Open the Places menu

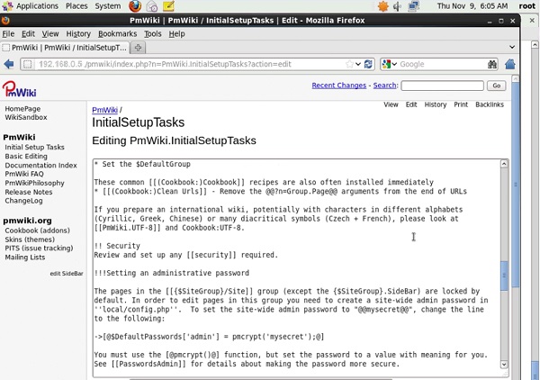pyautogui.click(x=76, y=6)
